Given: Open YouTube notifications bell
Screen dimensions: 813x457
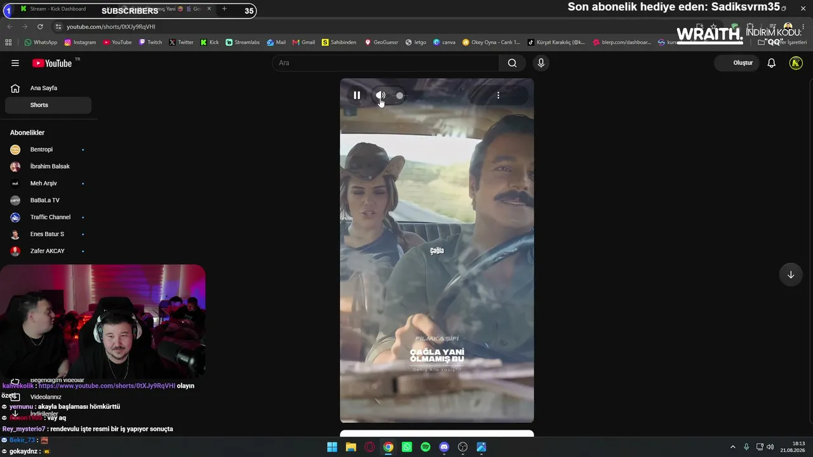Looking at the screenshot, I should coord(772,63).
